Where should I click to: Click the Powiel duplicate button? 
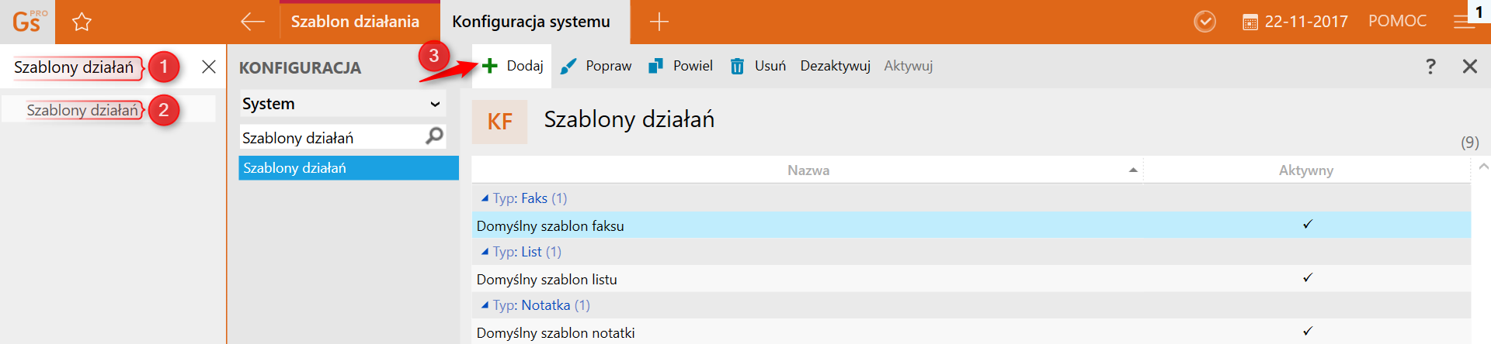pos(681,66)
